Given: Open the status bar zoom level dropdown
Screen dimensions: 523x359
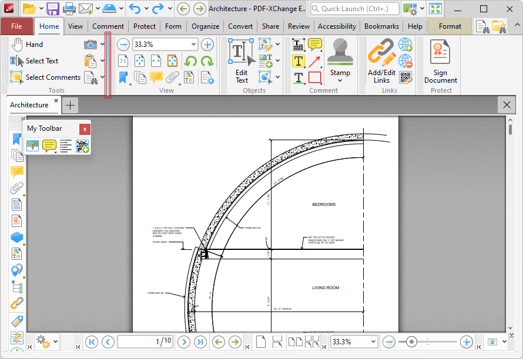Looking at the screenshot, I should (373, 341).
